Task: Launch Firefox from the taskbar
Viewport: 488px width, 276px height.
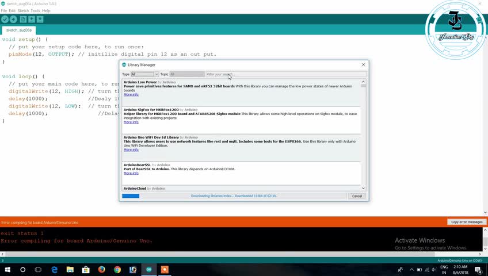Action: click(101, 270)
